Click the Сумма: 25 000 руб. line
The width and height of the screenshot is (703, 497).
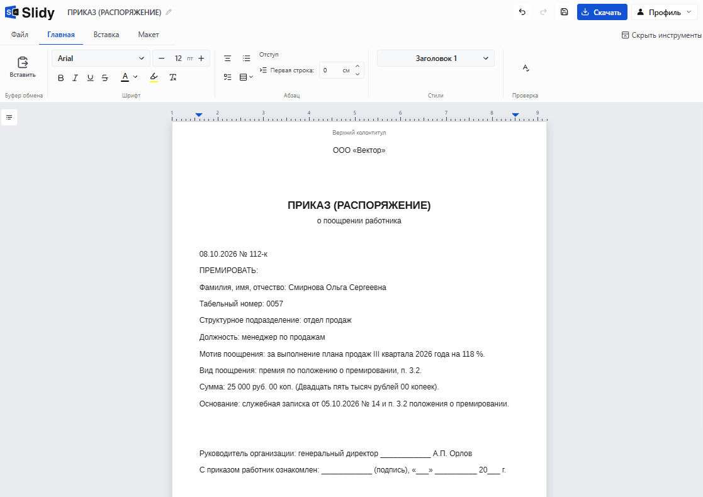(x=319, y=387)
